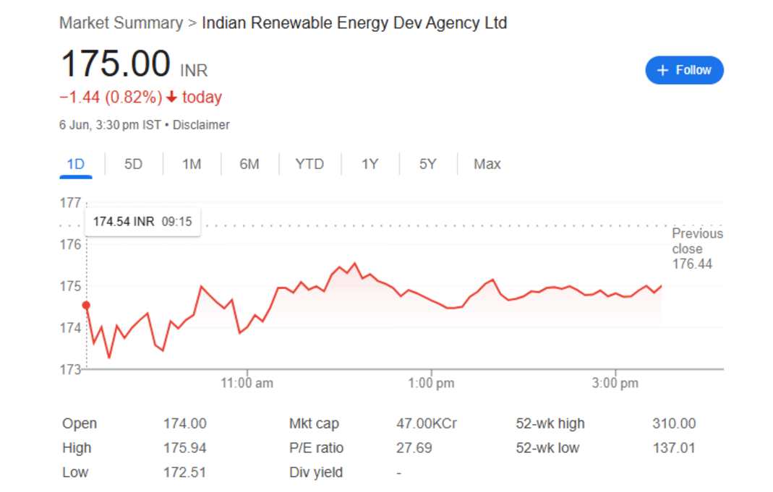Click the 174.54 INR price tooltip
Screen dimensions: 773x492
(142, 221)
